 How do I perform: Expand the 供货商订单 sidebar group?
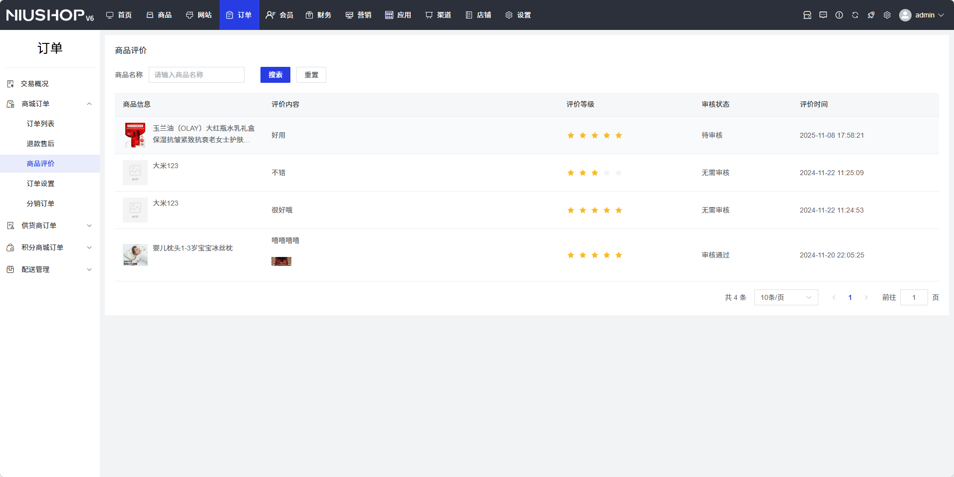coord(50,226)
